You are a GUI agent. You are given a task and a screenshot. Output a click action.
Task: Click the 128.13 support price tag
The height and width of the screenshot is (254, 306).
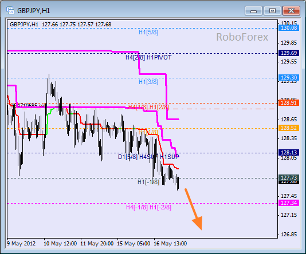pos(289,153)
